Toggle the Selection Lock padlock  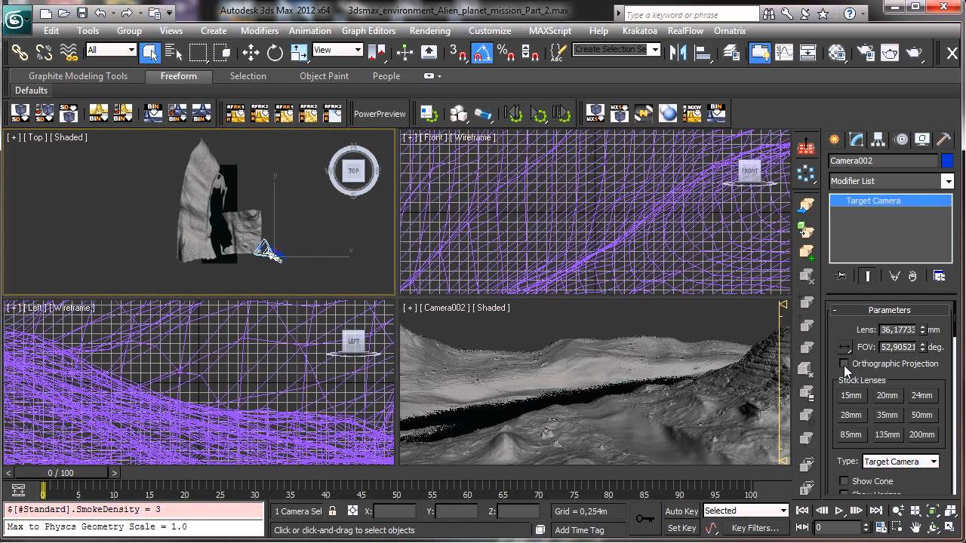click(332, 511)
